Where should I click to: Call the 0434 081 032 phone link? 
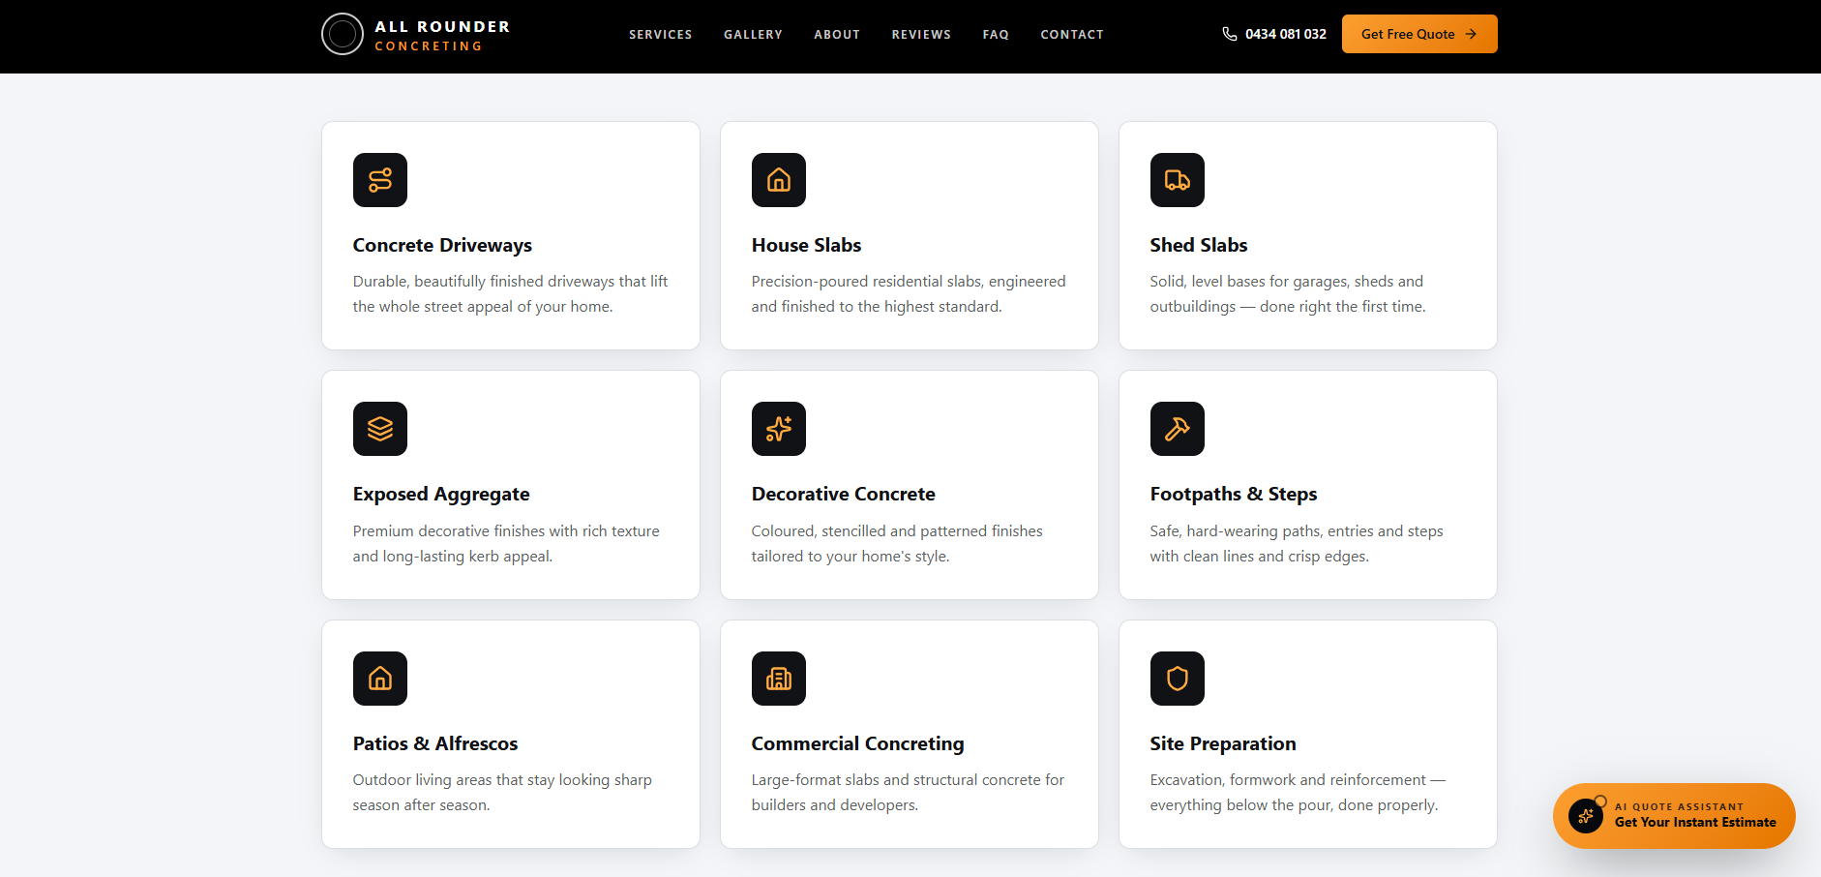tap(1274, 34)
